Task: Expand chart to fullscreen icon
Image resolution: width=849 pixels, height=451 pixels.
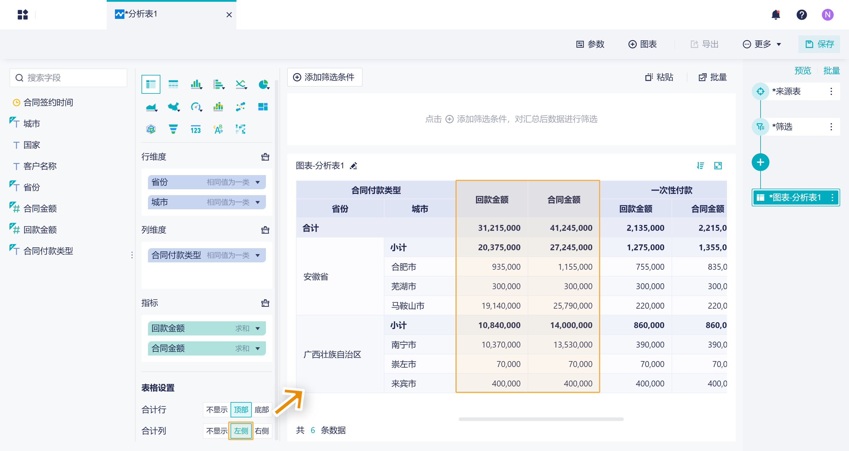Action: (x=718, y=166)
